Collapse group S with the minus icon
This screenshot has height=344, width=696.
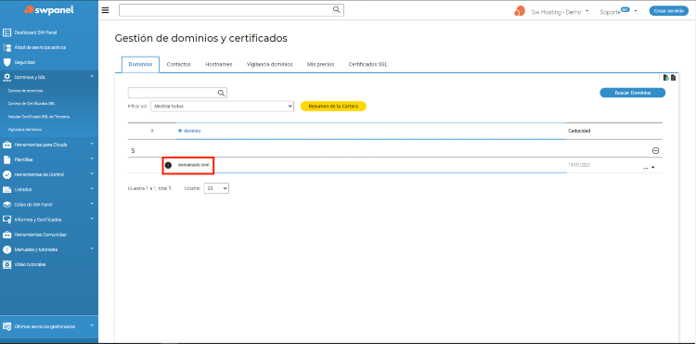pyautogui.click(x=655, y=151)
